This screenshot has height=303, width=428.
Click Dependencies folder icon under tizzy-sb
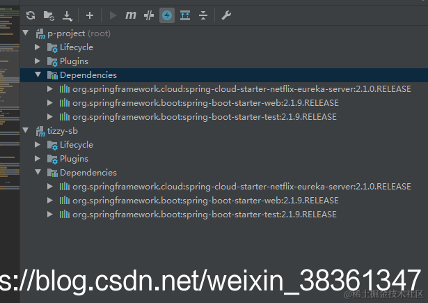coord(52,173)
